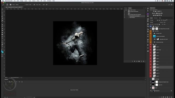Open brush Mode dropdown in options bar
Viewport: 175px width, 98px height.
(x=20, y=5)
